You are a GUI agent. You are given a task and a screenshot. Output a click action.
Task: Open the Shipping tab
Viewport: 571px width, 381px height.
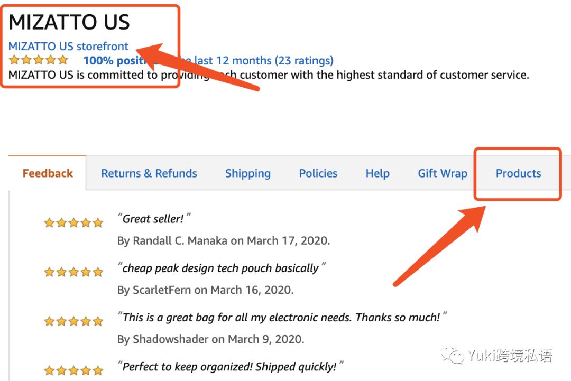tap(247, 173)
